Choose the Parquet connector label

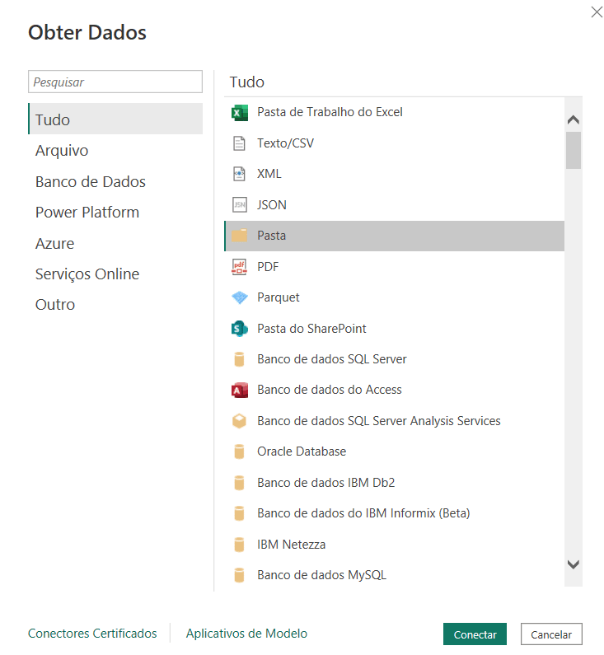point(279,297)
